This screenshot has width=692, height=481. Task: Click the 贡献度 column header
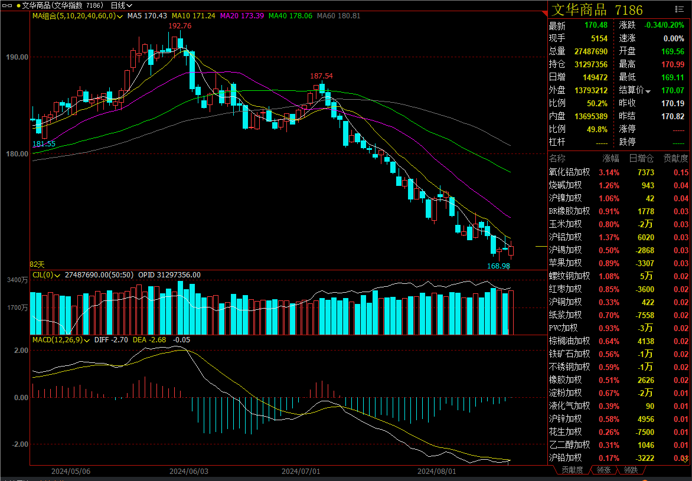tap(675, 159)
